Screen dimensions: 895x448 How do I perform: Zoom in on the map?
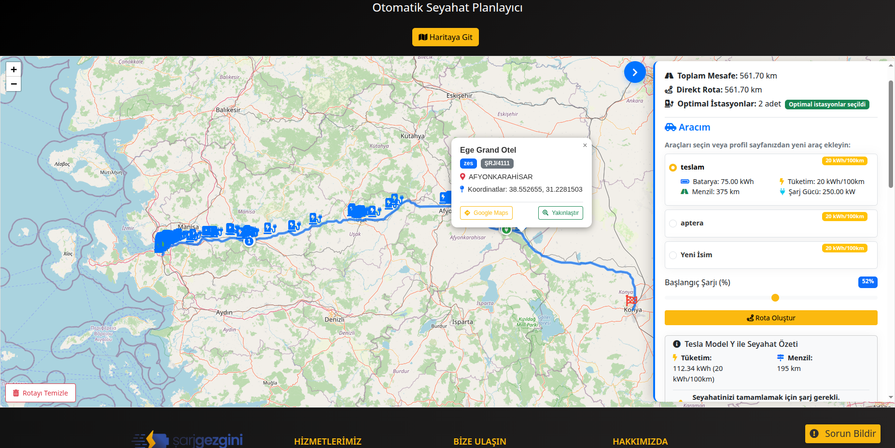(14, 69)
